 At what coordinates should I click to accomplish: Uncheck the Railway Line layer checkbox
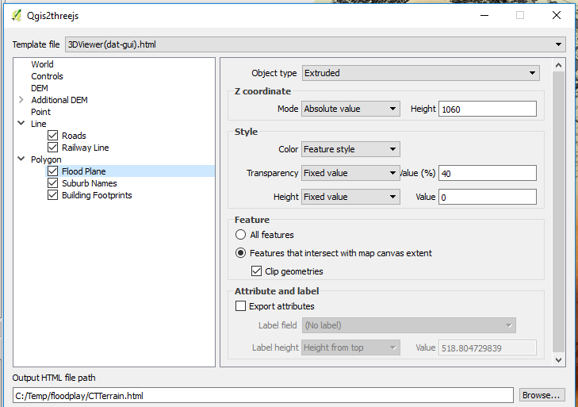click(x=52, y=148)
